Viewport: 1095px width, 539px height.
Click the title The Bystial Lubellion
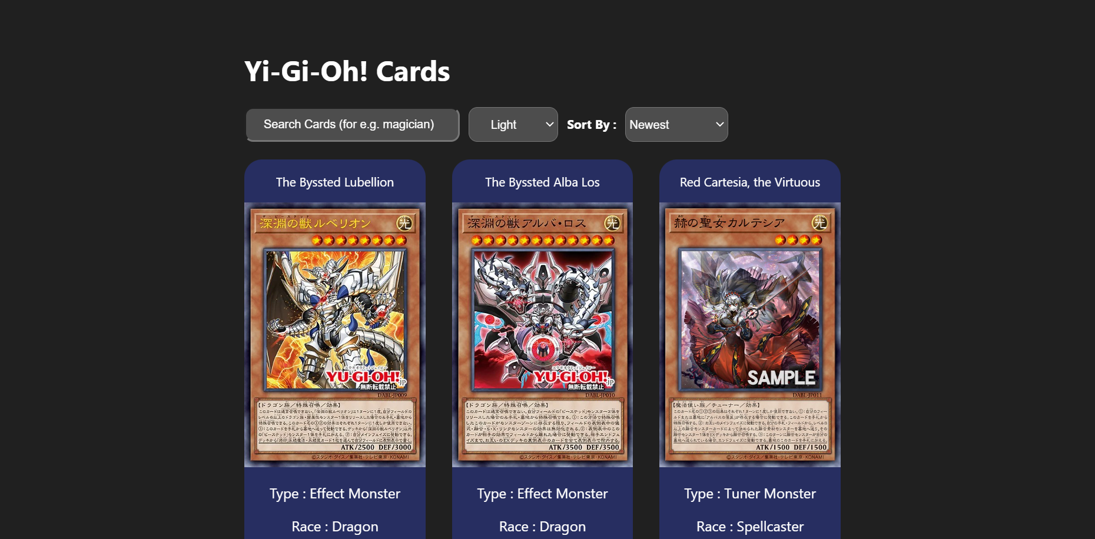pos(335,182)
